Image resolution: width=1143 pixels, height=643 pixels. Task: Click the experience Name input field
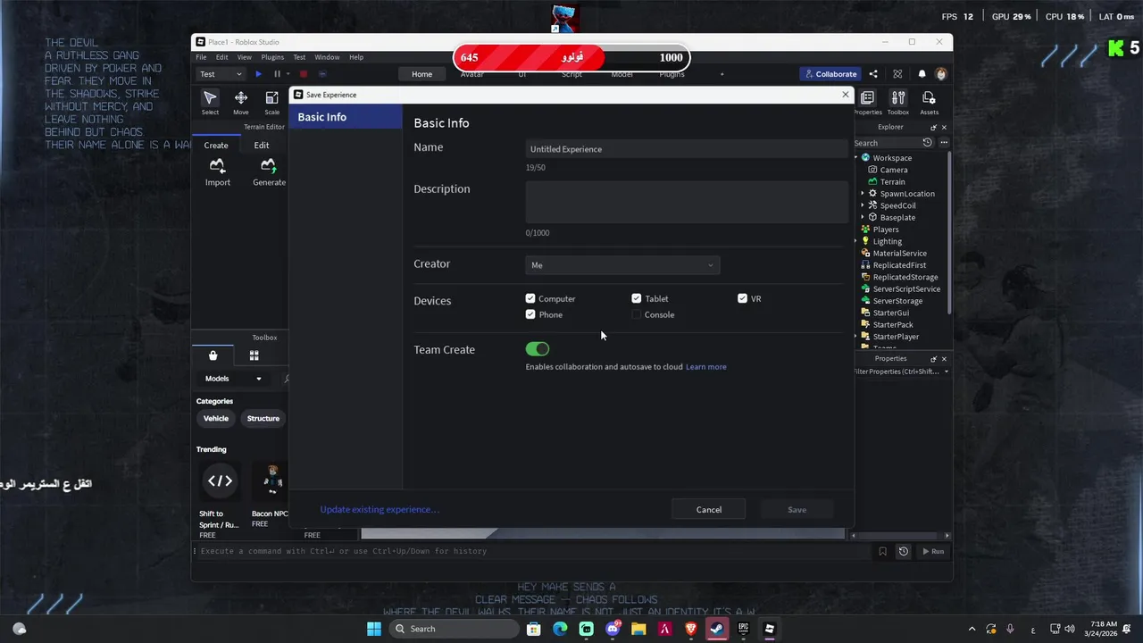coord(687,149)
